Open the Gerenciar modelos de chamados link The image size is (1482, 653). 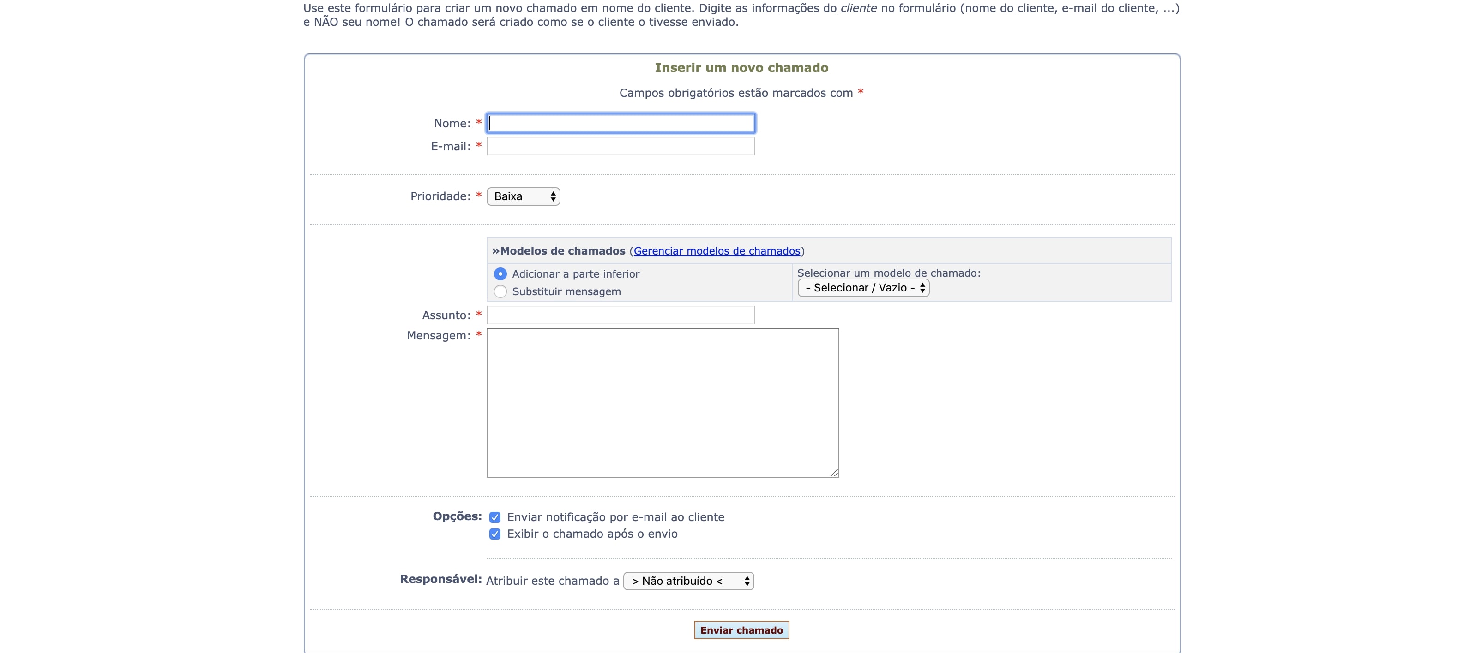(x=716, y=251)
